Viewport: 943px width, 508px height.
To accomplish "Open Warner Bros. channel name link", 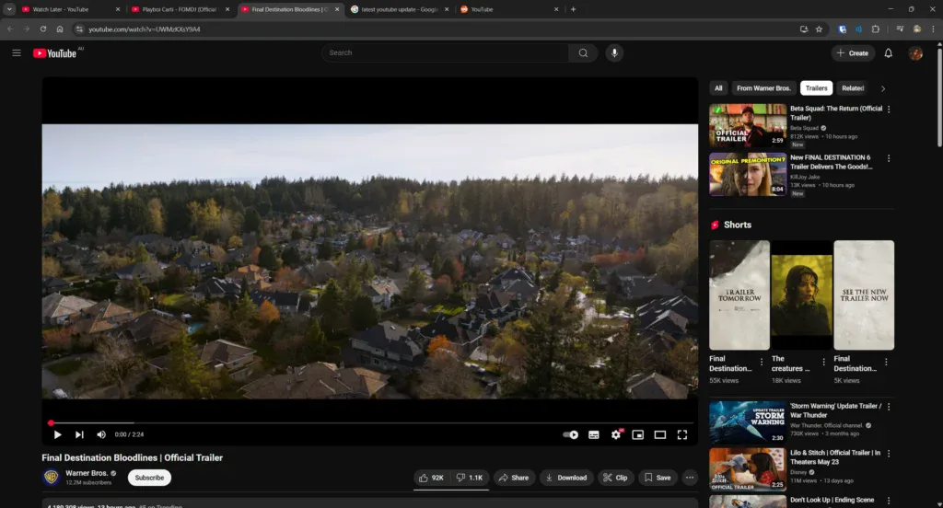I will tap(87, 473).
